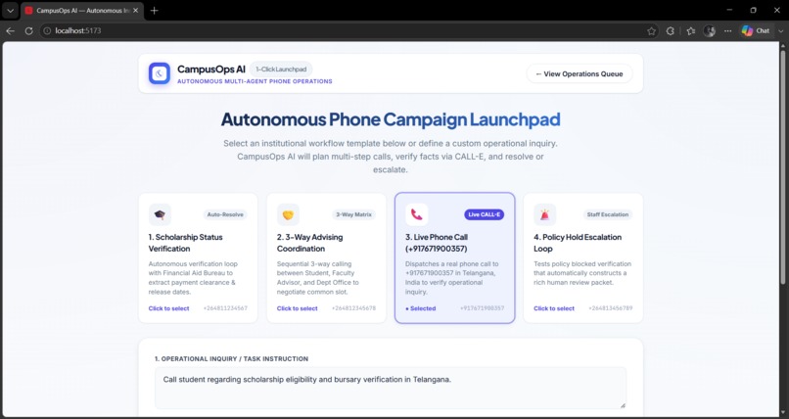Click the Selected status on Live Phone Call card
Screen dimensions: 789x419
coord(421,308)
